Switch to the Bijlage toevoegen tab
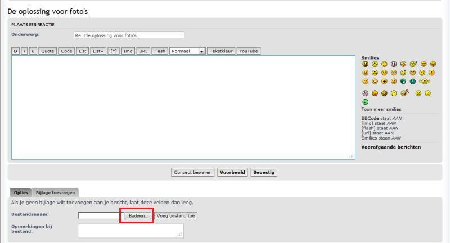Viewport: 450px width, 243px height. click(55, 192)
